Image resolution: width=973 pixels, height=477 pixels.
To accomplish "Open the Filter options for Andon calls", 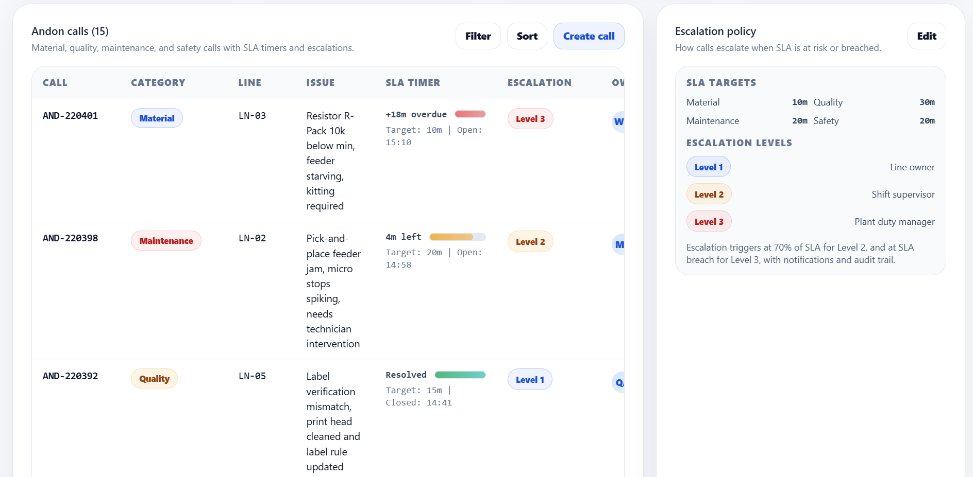I will coord(478,36).
